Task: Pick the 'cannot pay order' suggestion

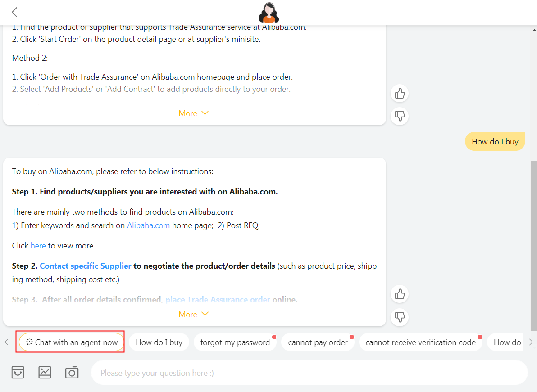Action: point(318,342)
